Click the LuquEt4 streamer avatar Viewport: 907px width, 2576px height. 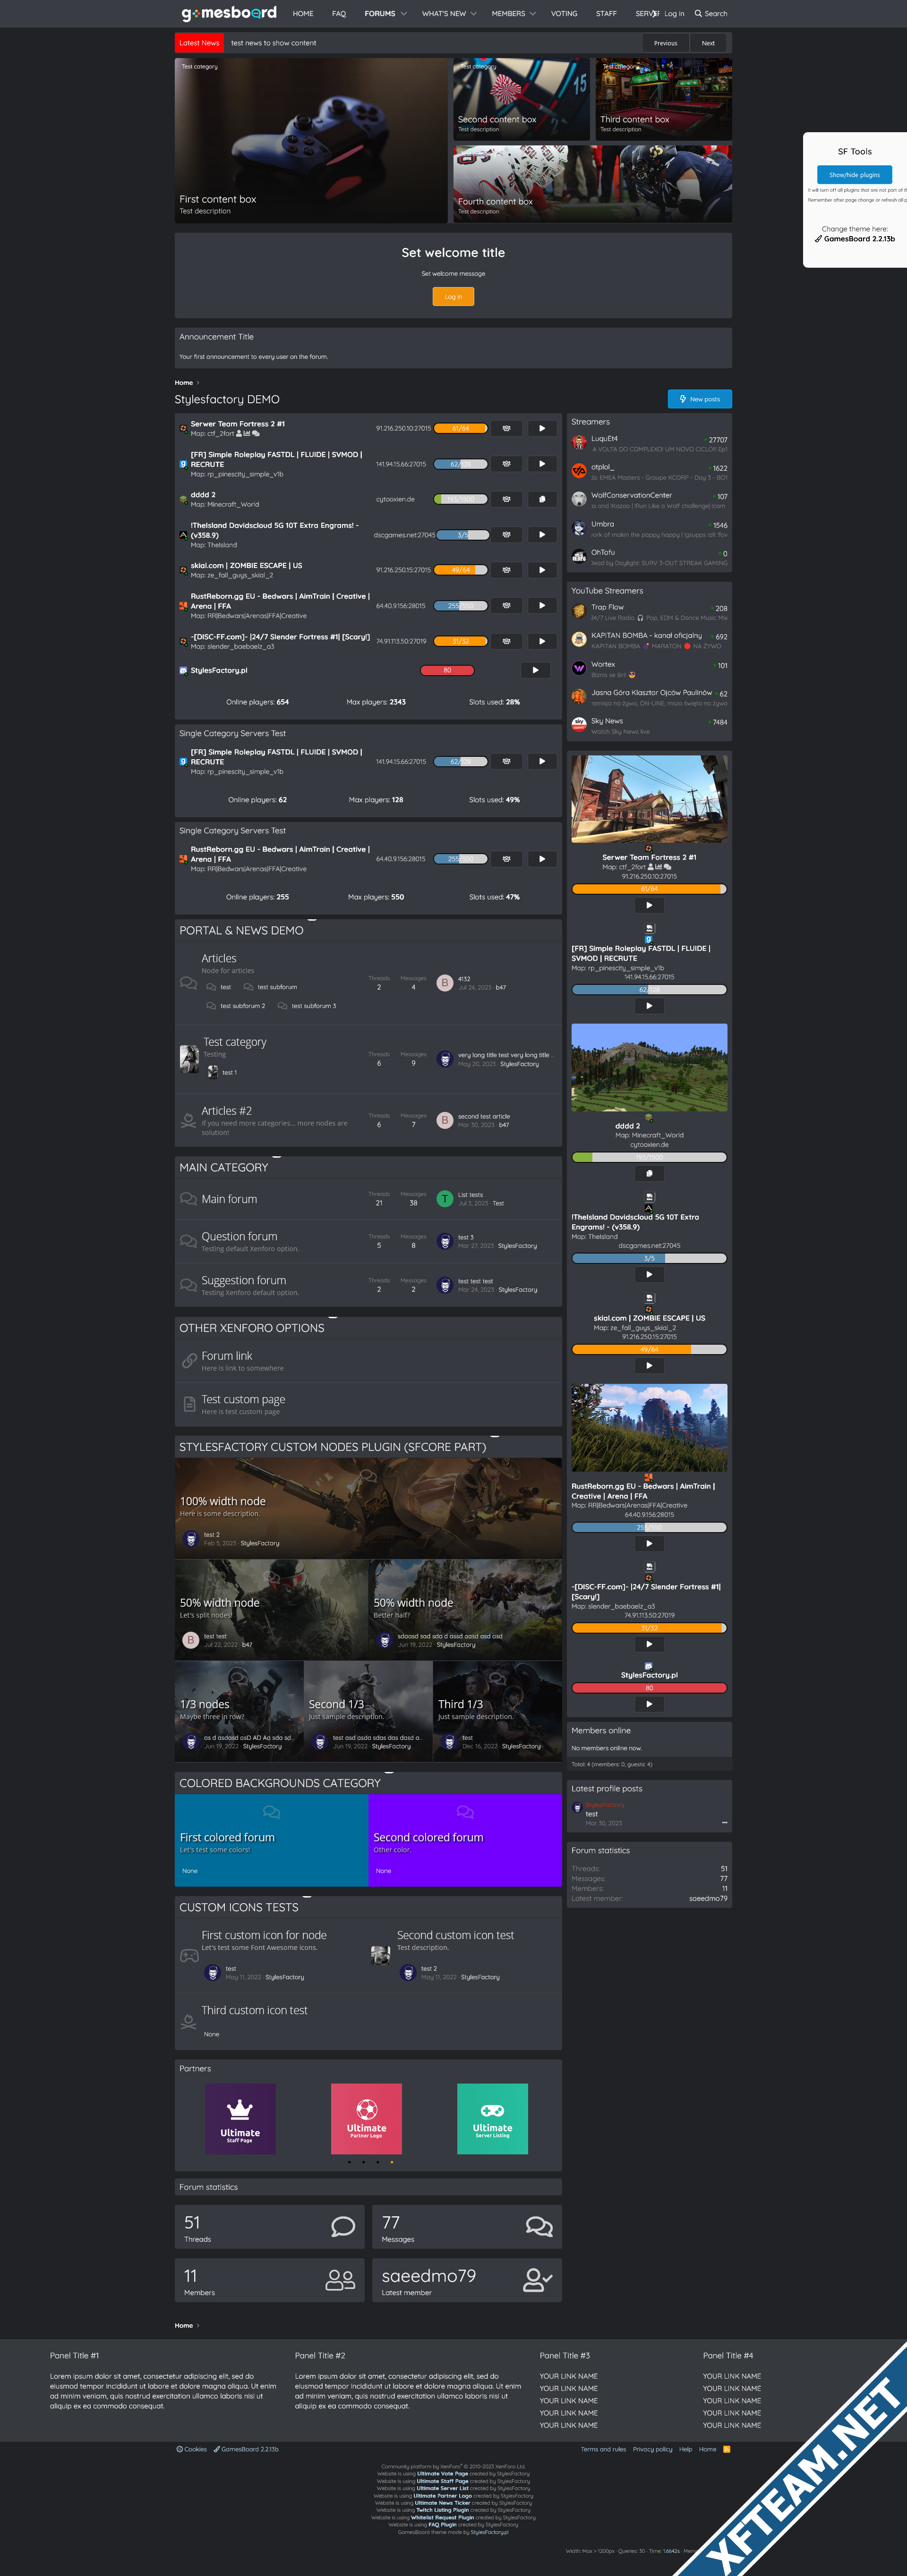tap(579, 443)
